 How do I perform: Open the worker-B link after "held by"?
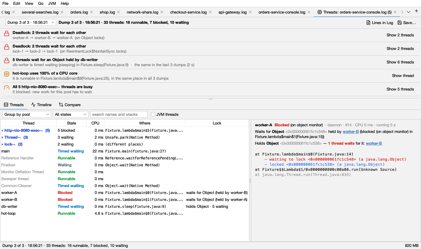pyautogui.click(x=351, y=132)
